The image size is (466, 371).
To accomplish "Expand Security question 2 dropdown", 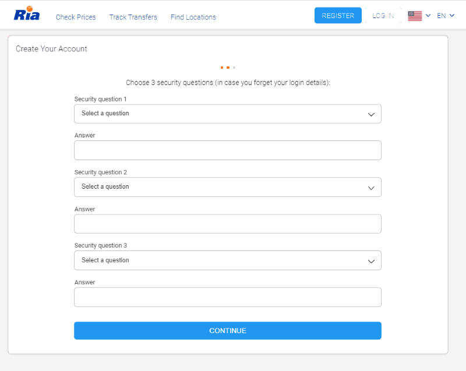I will 227,187.
